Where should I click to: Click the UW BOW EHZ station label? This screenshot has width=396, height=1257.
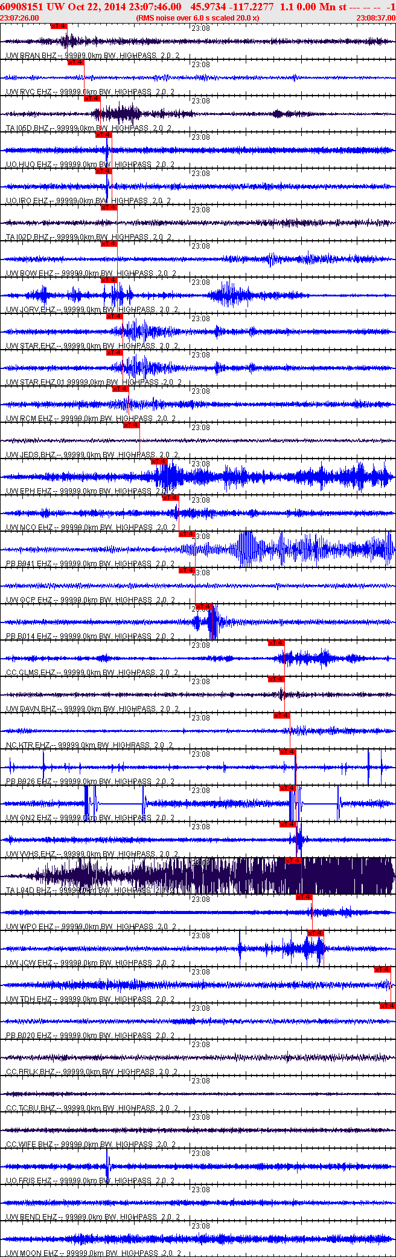pos(31,273)
